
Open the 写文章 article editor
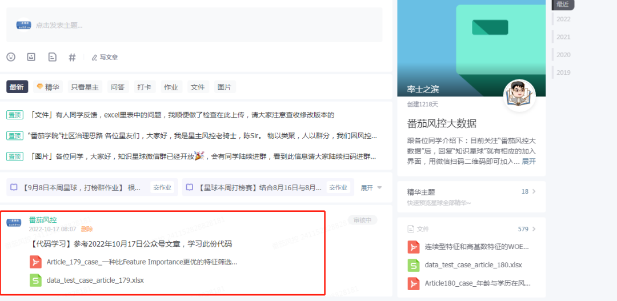click(x=105, y=57)
